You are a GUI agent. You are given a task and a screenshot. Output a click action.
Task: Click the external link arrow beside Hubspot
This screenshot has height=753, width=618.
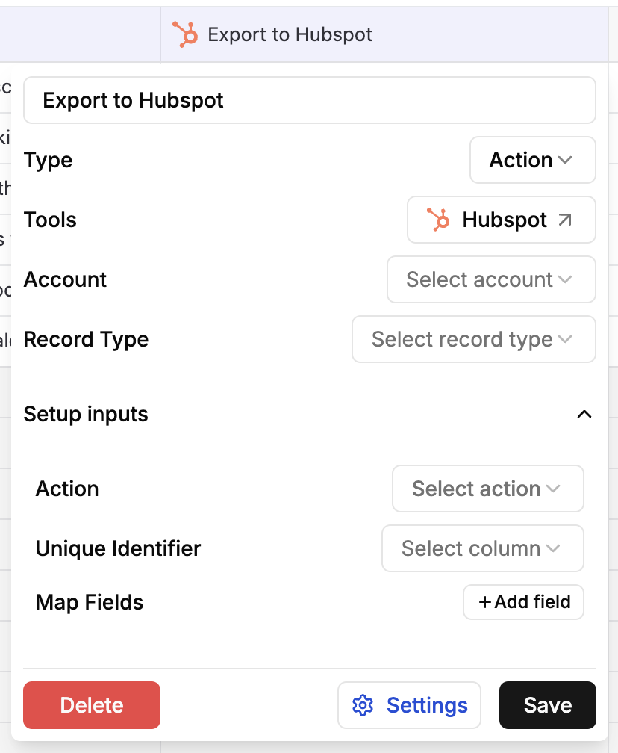(x=565, y=220)
